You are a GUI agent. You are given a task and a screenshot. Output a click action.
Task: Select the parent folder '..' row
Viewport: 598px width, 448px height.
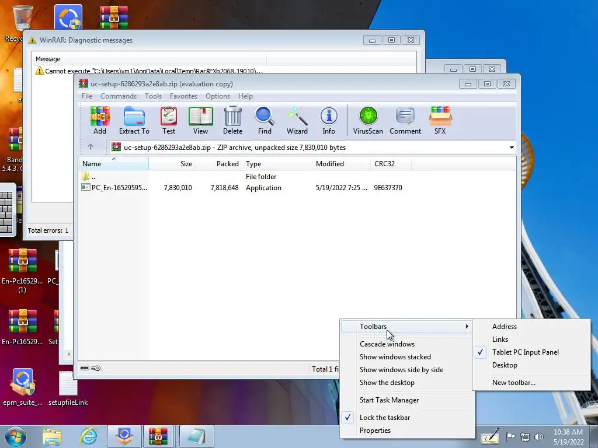click(x=89, y=176)
